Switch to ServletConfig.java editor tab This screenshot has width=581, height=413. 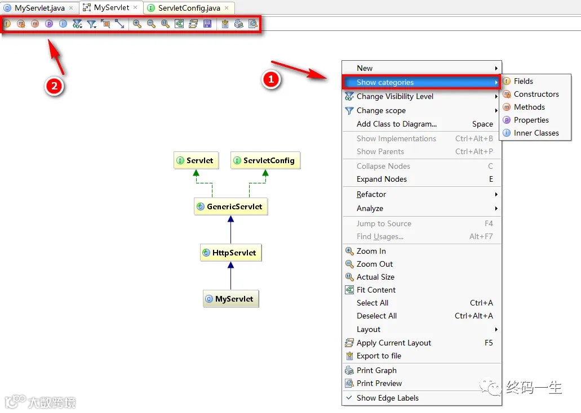pos(189,8)
